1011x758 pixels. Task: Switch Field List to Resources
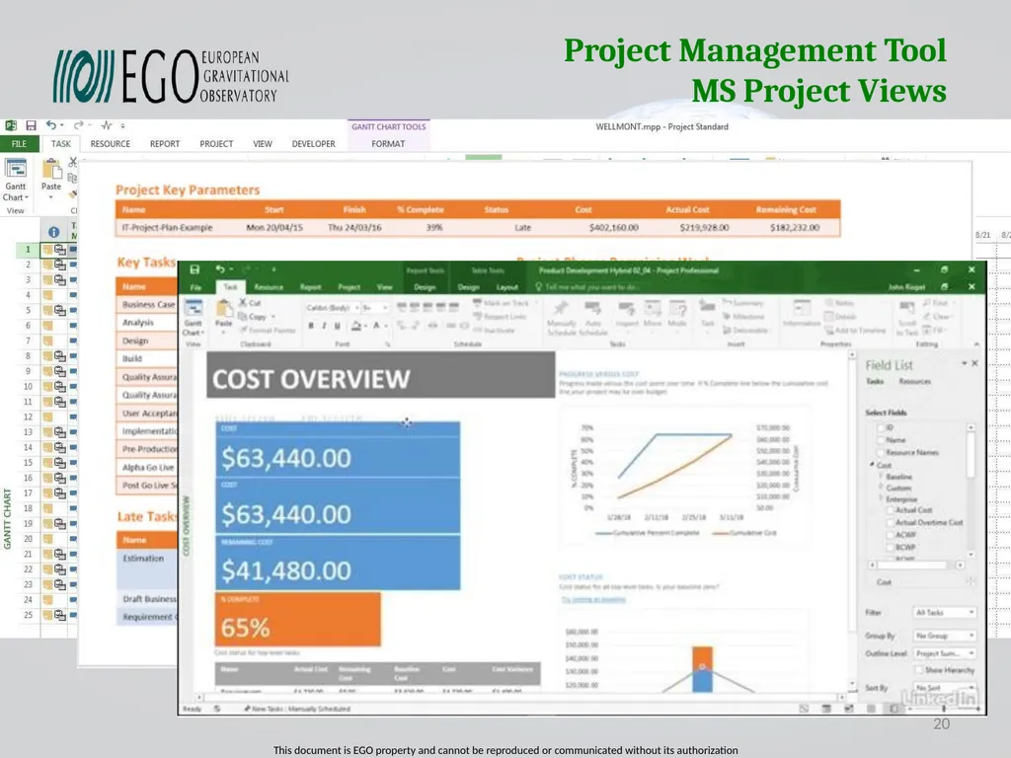click(x=914, y=382)
